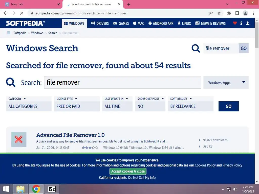259x194 pixels.
Task: Expand the Sort Results dropdown
Action: (x=191, y=104)
